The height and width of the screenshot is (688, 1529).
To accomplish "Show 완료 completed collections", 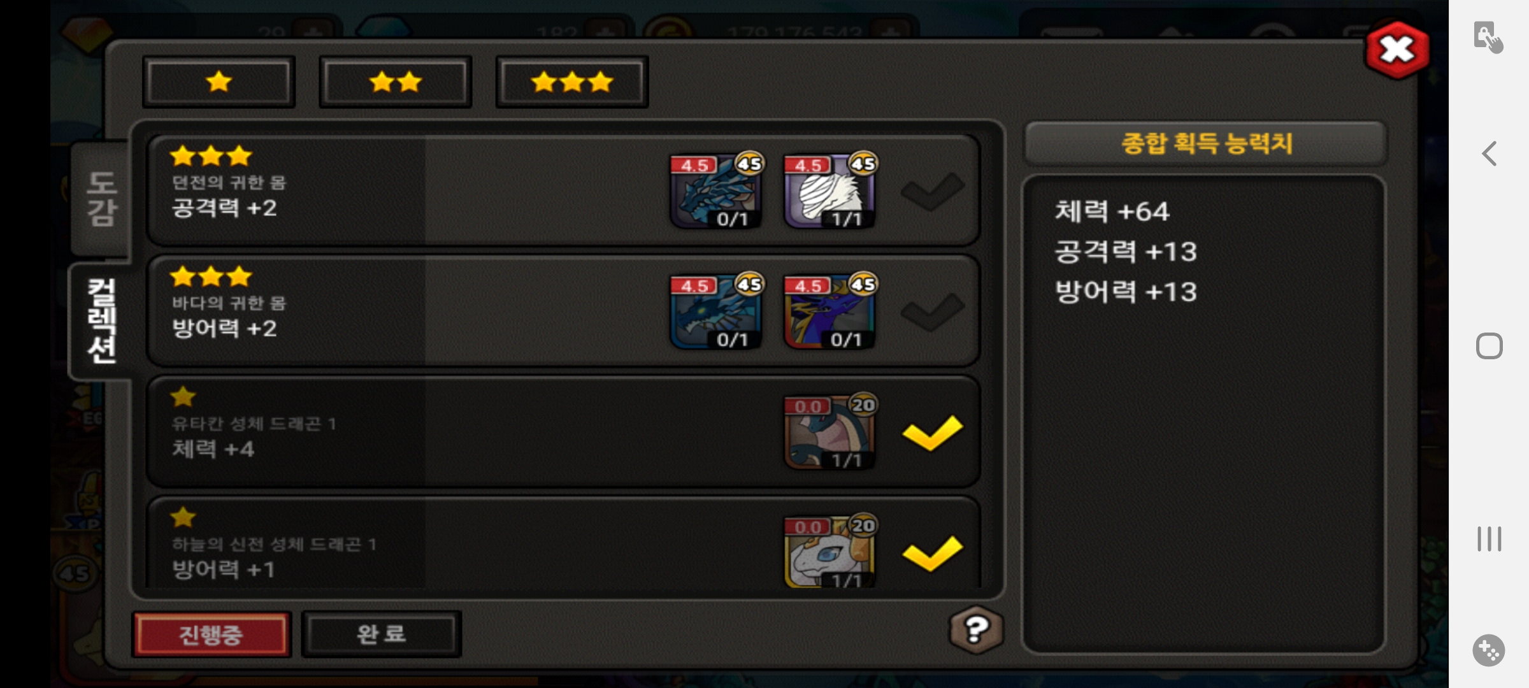I will [381, 634].
